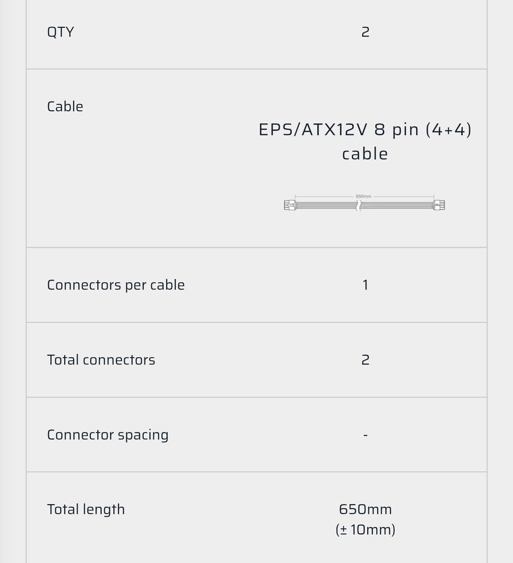Viewport: 513px width, 563px height.
Task: Click the Cable row label
Action: pos(65,106)
